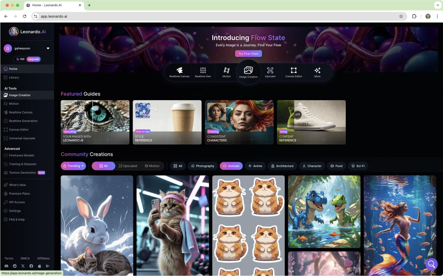Screen dimensions: 443x276
Task: Filter community creations by Anime
Action: coord(255,166)
